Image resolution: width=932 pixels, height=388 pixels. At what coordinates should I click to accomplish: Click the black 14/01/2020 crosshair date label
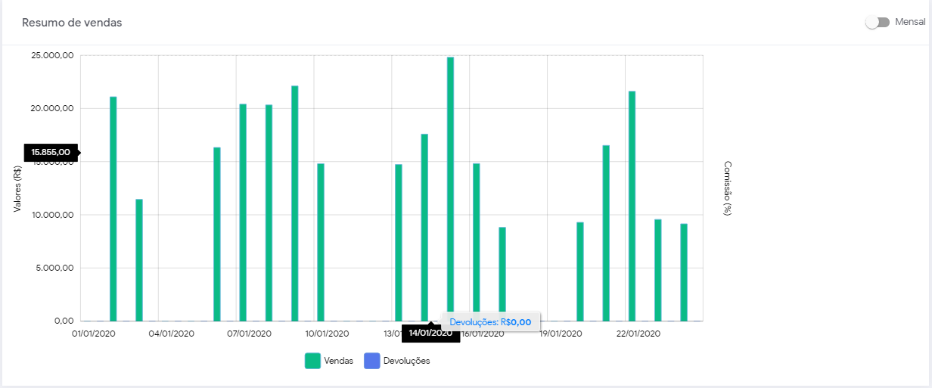coord(430,333)
